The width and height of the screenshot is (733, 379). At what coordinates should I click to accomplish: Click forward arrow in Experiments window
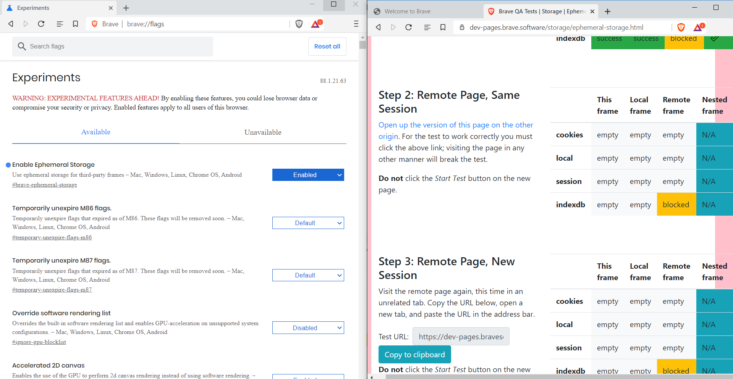pyautogui.click(x=26, y=24)
